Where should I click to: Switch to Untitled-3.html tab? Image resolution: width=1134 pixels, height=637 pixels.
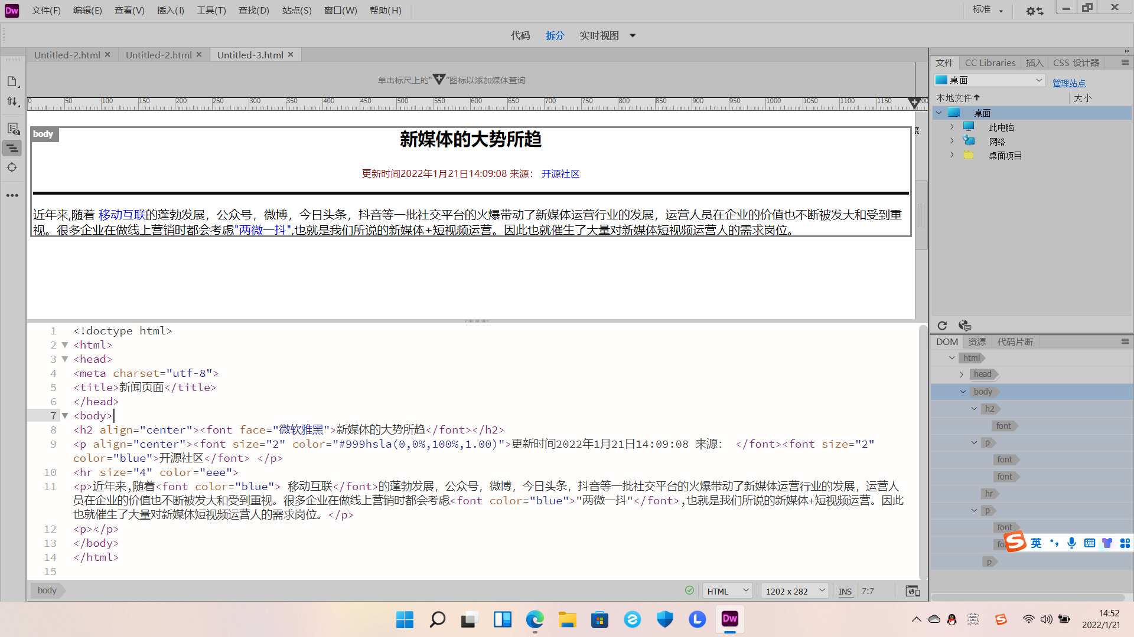(x=250, y=55)
